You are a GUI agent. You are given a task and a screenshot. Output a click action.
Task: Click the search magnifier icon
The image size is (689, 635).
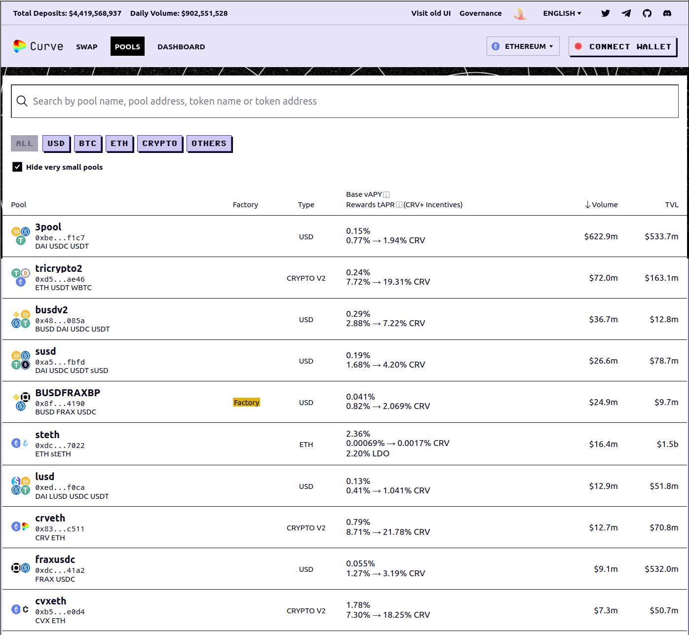[x=22, y=101]
